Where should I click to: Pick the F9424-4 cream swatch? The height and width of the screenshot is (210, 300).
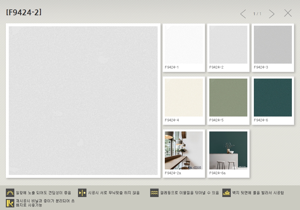184,97
